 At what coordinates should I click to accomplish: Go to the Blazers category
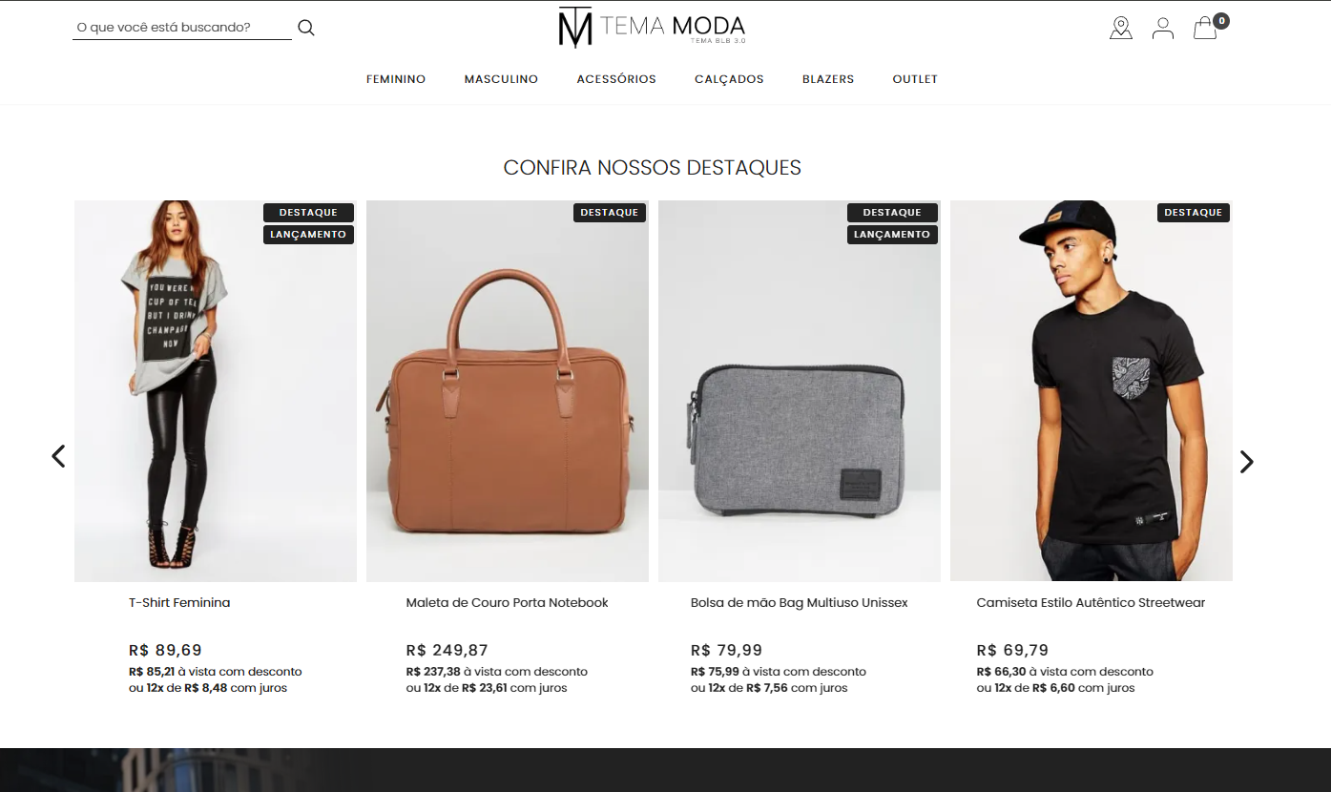828,79
